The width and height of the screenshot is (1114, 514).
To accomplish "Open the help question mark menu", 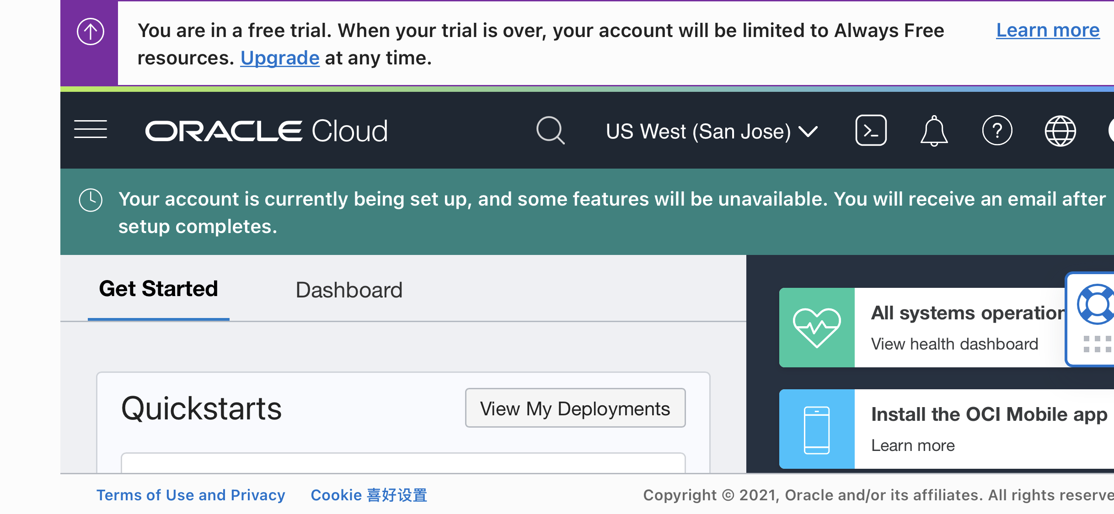I will click(997, 131).
